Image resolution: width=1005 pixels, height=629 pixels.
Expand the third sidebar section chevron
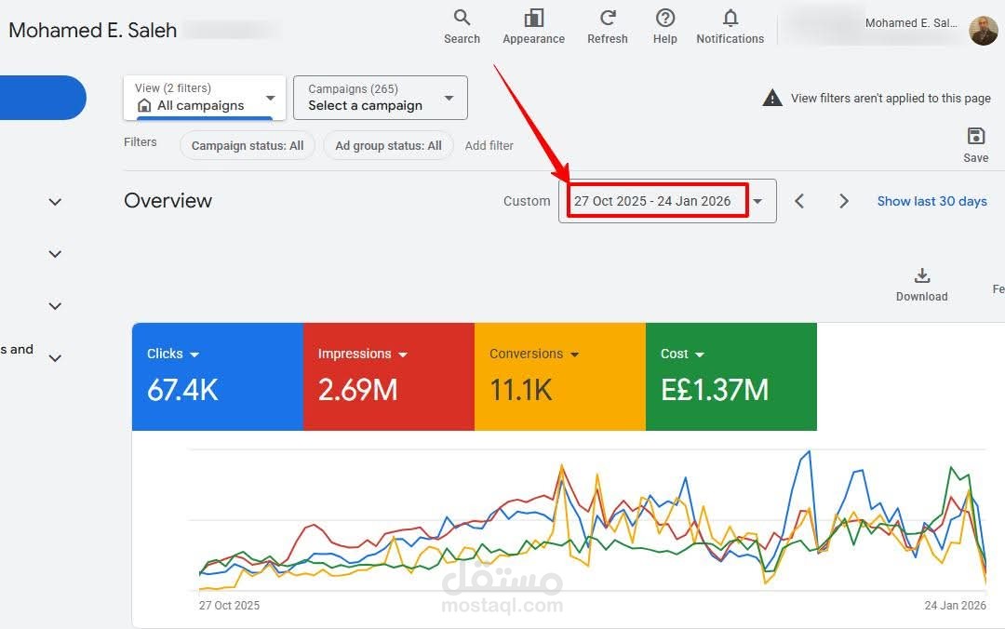point(55,306)
